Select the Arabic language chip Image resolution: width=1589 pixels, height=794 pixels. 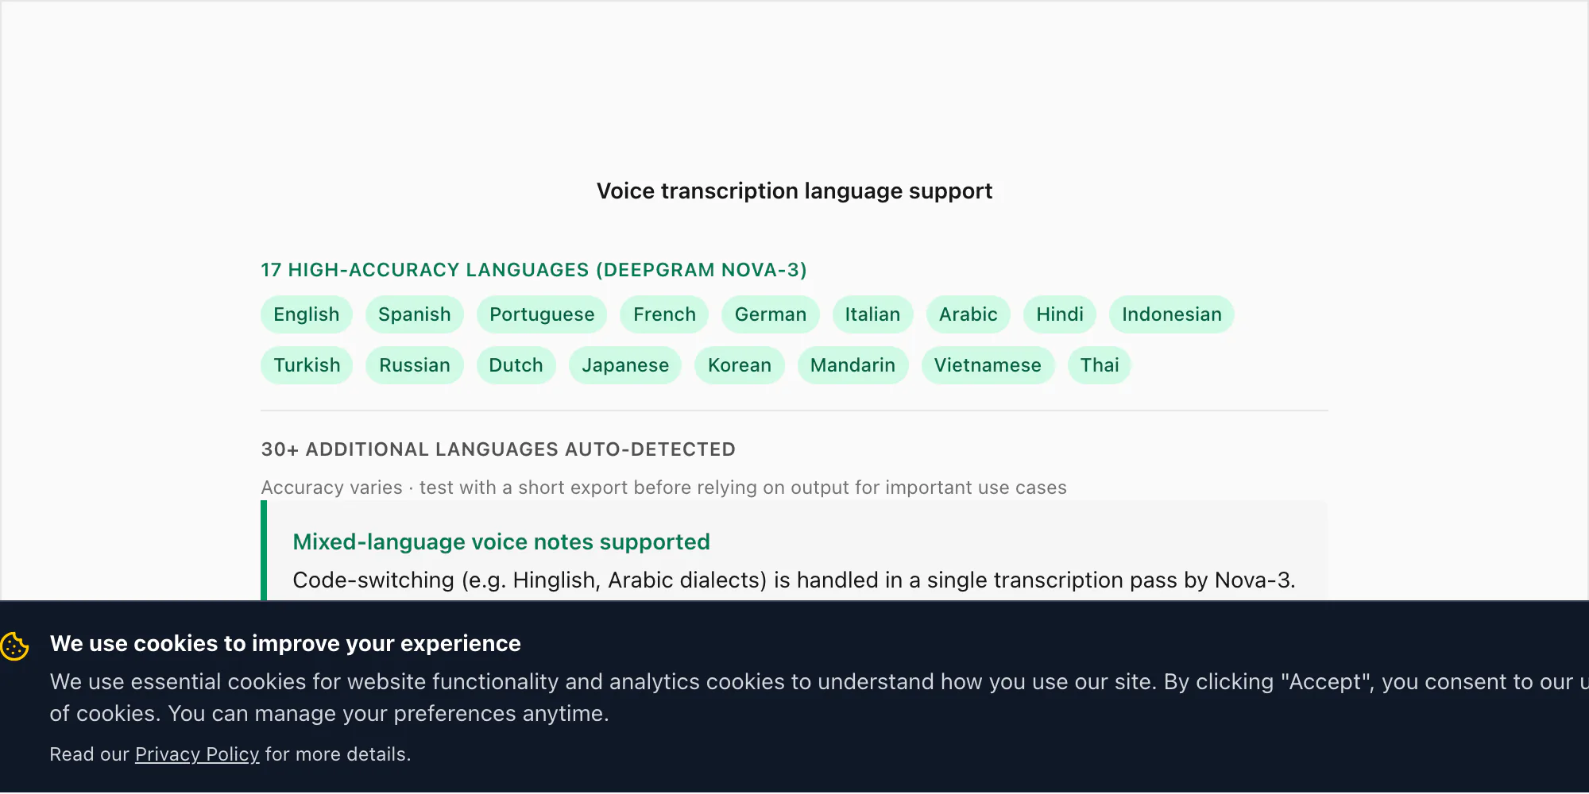(968, 314)
